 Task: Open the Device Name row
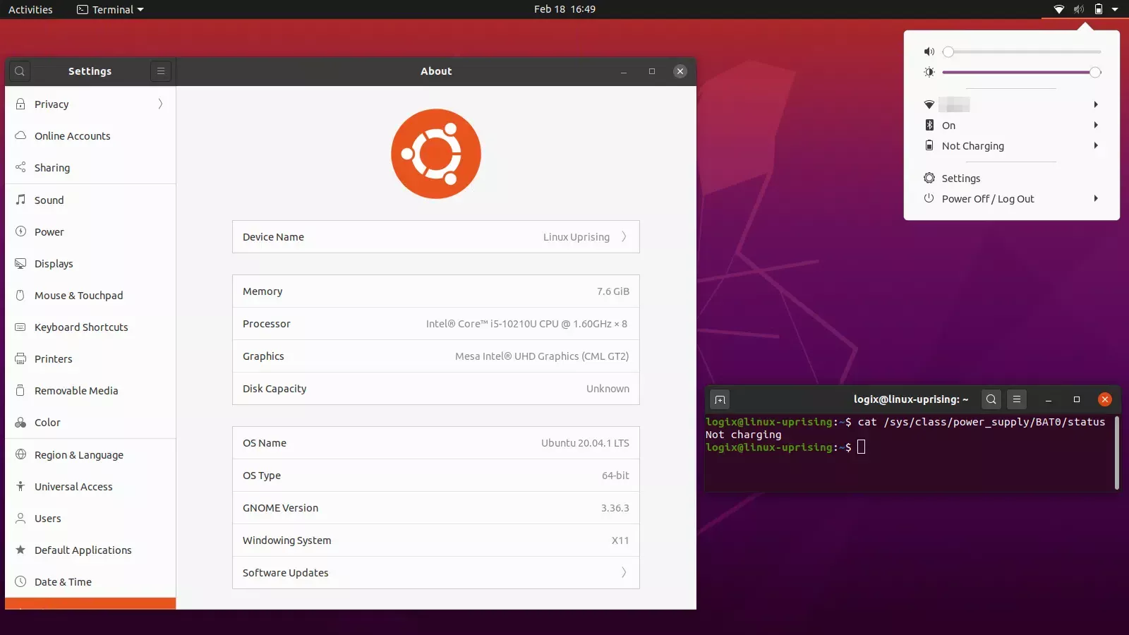pos(436,236)
